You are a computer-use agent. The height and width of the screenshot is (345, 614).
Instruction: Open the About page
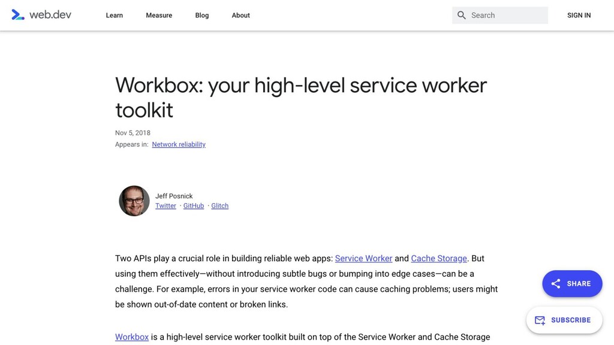[241, 15]
